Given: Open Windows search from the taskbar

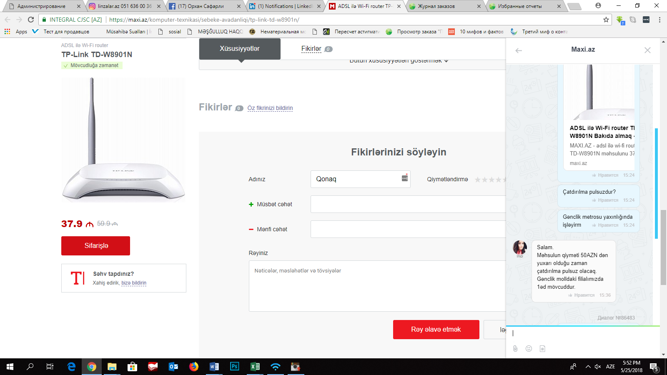Looking at the screenshot, I should click(x=30, y=367).
